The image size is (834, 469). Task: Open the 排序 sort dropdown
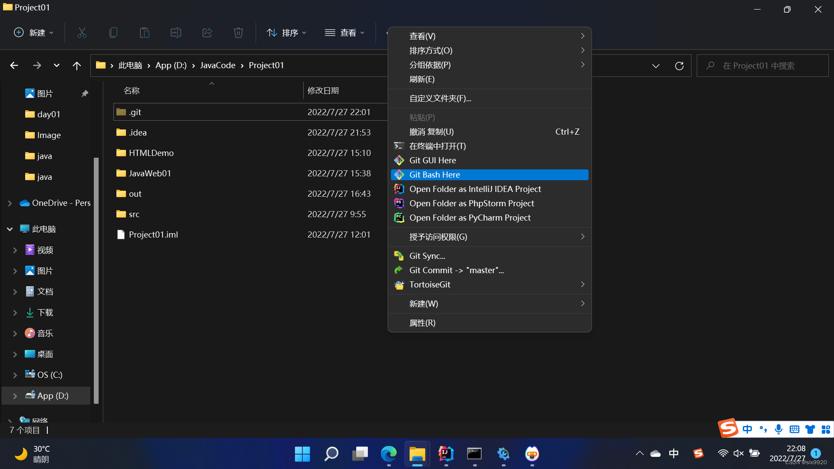(286, 33)
